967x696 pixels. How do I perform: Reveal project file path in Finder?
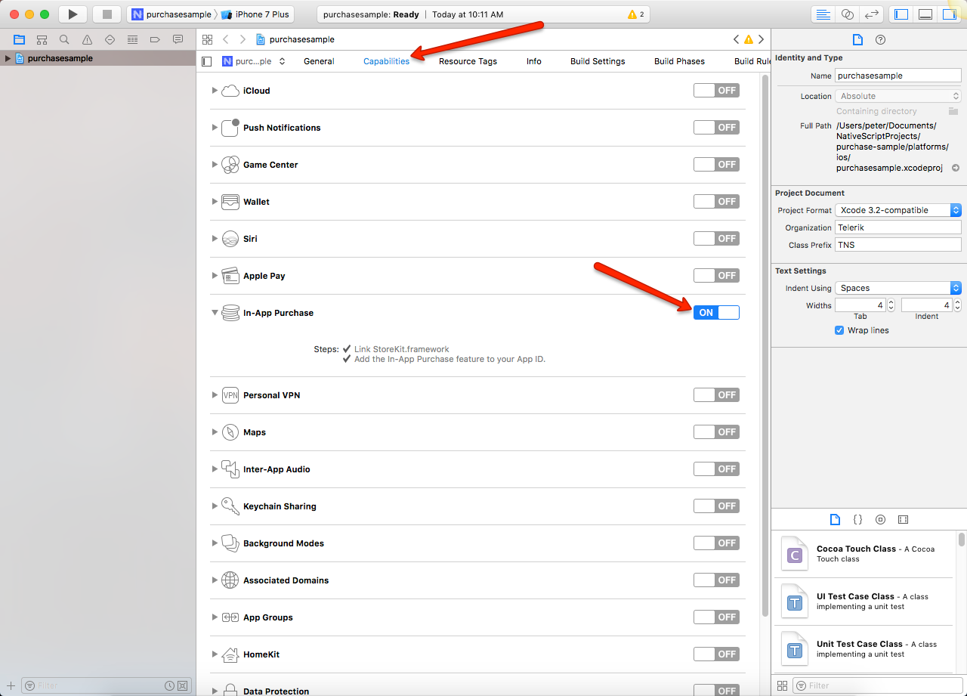956,168
